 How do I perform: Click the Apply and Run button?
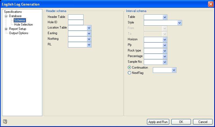[x=158, y=122]
